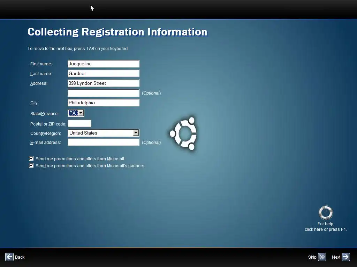Click the 'State/Province:' label

click(44, 114)
